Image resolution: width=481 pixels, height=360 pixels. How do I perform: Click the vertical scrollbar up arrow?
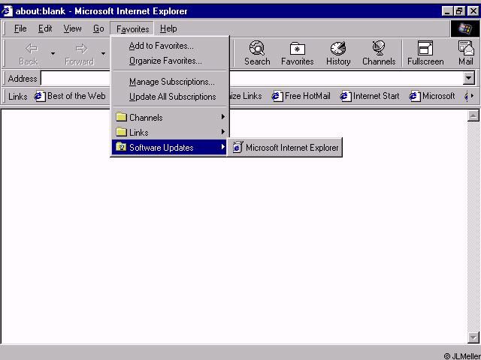tap(473, 115)
